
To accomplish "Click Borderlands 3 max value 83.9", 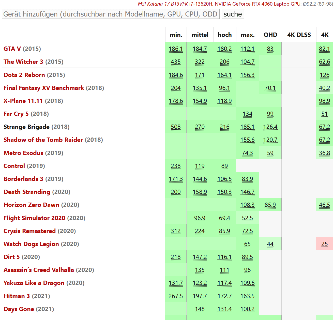I will click(248, 179).
